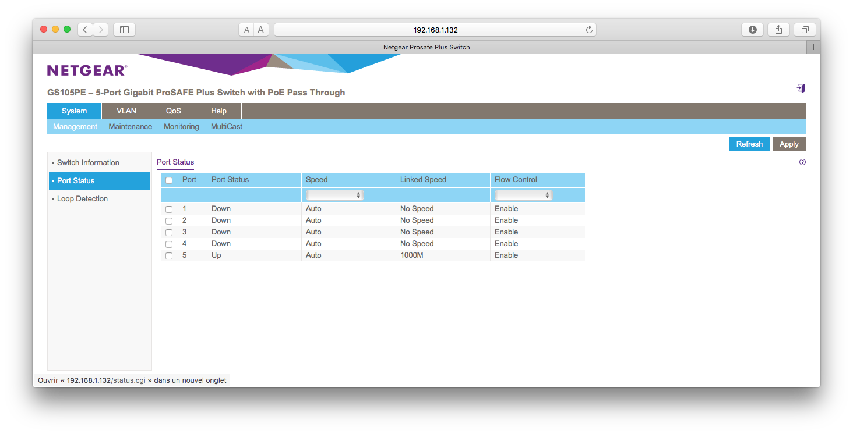Show all tabs overview icon
This screenshot has width=853, height=434.
pos(805,30)
